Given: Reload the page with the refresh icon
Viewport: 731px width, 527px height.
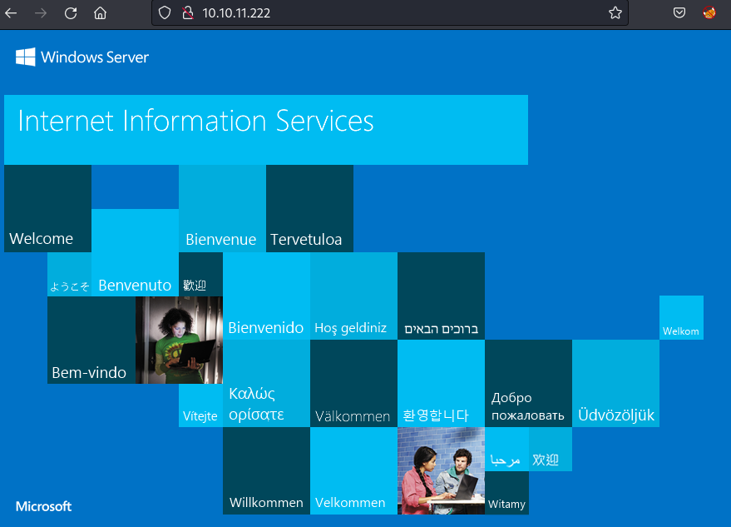Looking at the screenshot, I should [71, 13].
